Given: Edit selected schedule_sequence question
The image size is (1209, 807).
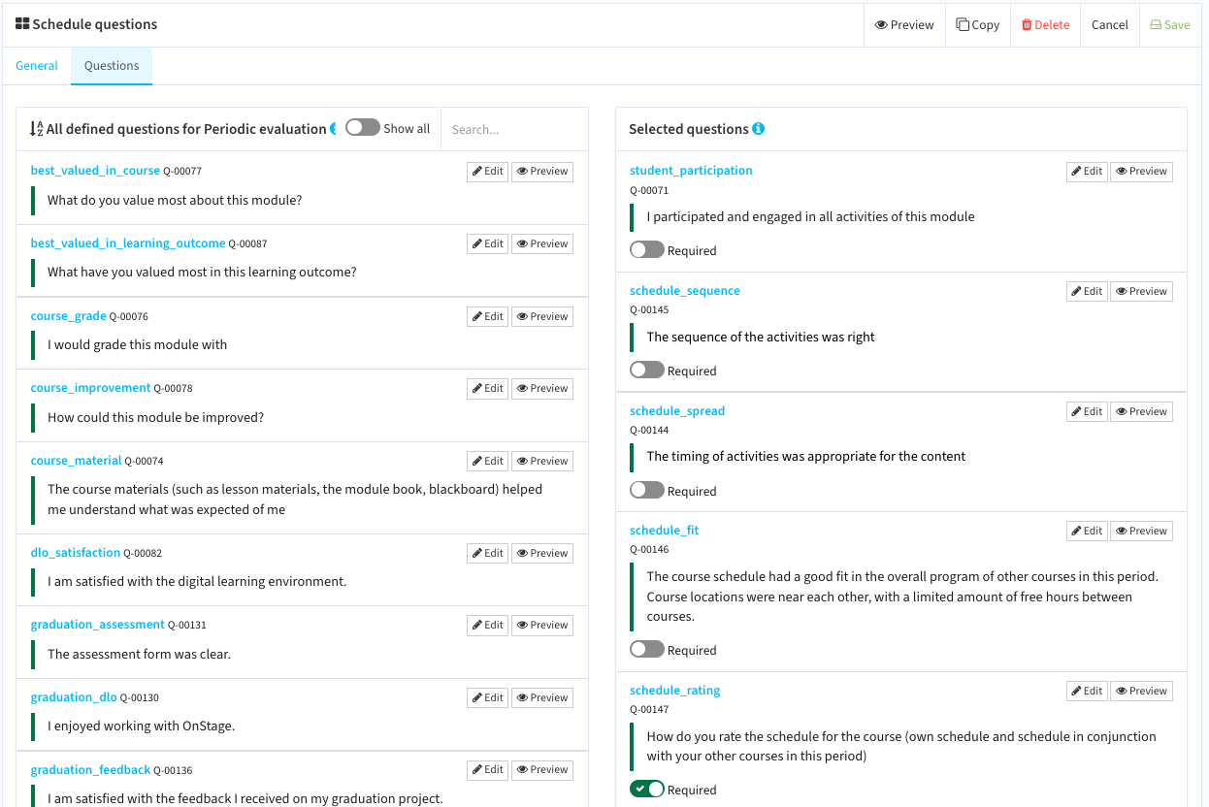Looking at the screenshot, I should click(1087, 292).
